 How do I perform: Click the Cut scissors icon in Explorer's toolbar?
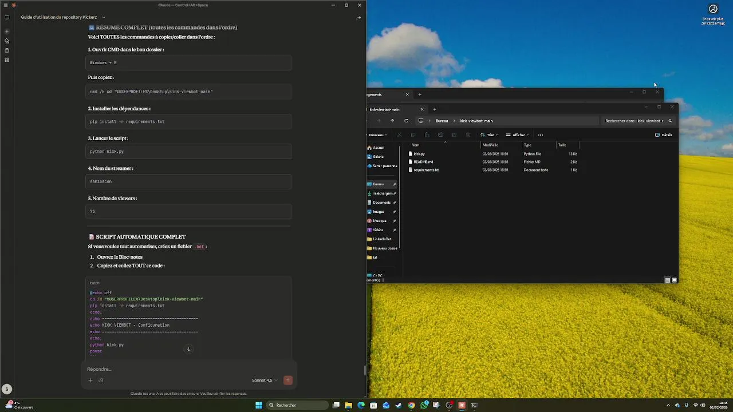click(399, 135)
